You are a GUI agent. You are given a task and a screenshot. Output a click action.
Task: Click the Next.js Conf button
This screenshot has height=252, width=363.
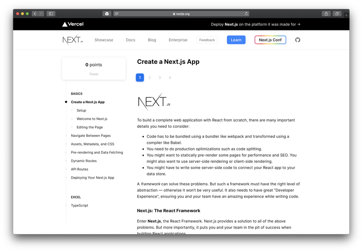click(x=270, y=40)
